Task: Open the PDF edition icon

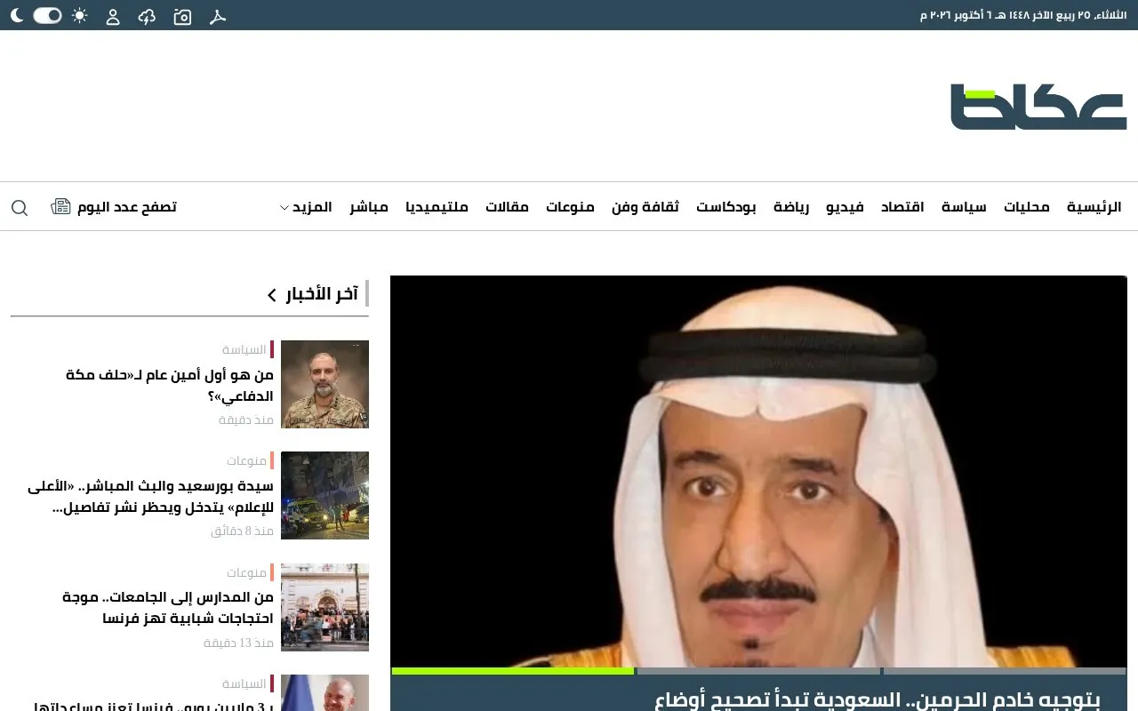Action: coord(218,16)
